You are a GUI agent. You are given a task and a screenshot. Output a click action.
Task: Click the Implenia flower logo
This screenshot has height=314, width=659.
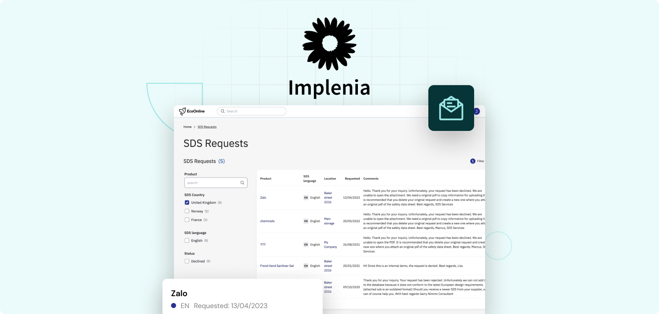click(x=329, y=43)
